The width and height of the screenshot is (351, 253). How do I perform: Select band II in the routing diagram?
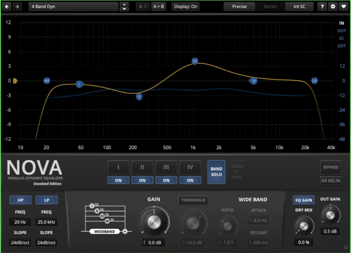coord(97,211)
